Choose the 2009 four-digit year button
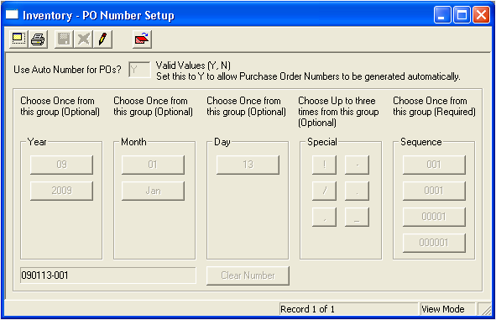The width and height of the screenshot is (496, 320). tap(61, 191)
